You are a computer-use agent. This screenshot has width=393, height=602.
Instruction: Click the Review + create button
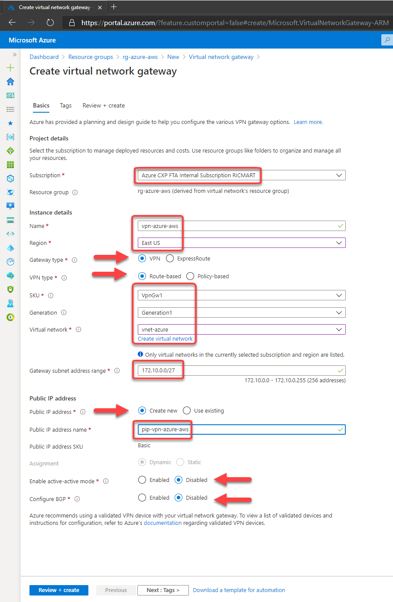(59, 590)
